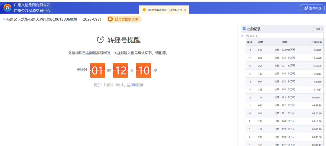Click plate number 112 in row 8

(260, 129)
